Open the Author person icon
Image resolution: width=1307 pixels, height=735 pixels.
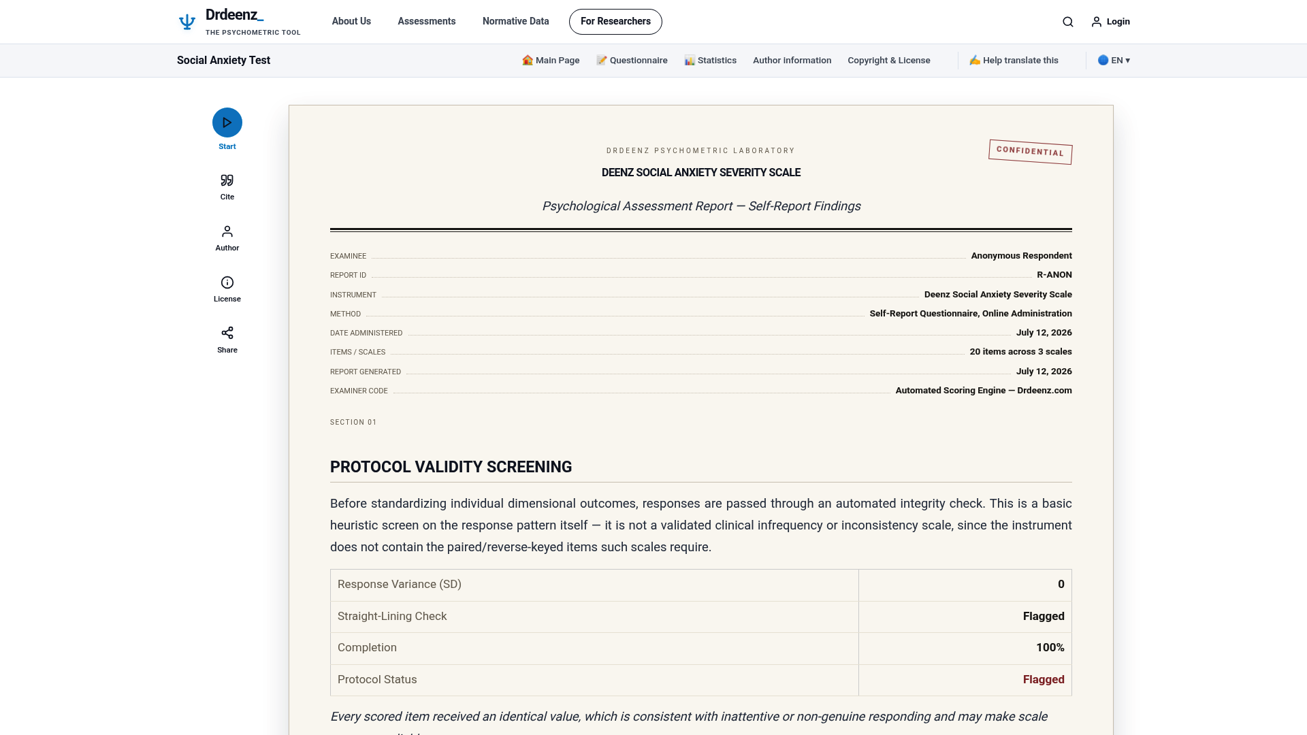[227, 231]
